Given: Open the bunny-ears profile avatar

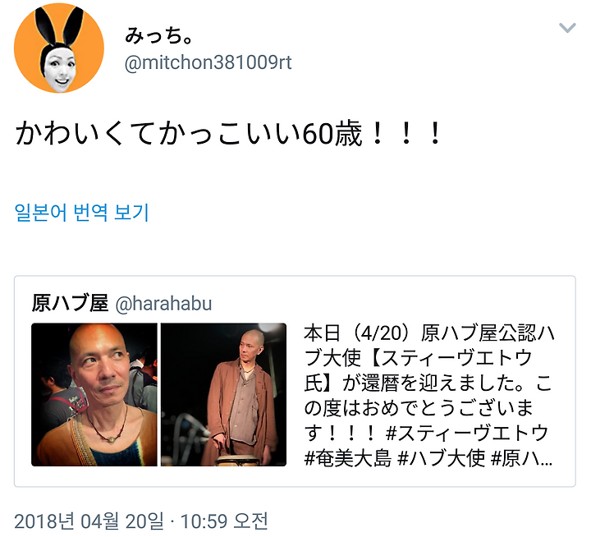Looking at the screenshot, I should click(59, 48).
